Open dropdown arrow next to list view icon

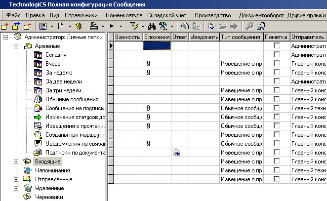pos(52,27)
